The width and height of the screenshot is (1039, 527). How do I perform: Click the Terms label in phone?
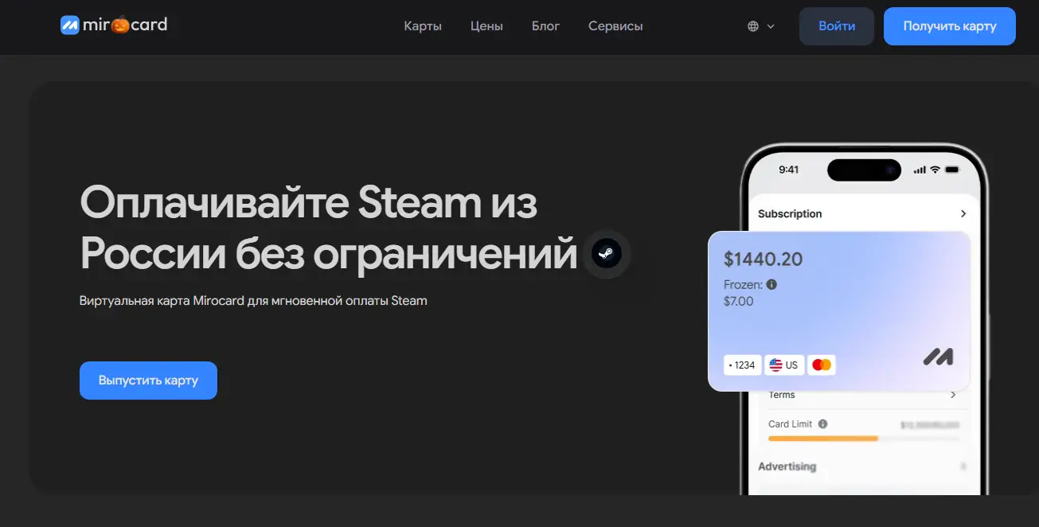(x=782, y=395)
